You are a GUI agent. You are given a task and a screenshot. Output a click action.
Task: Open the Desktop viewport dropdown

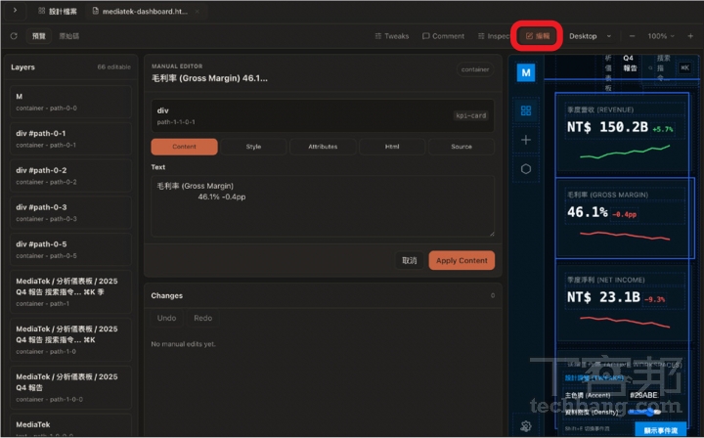click(590, 36)
